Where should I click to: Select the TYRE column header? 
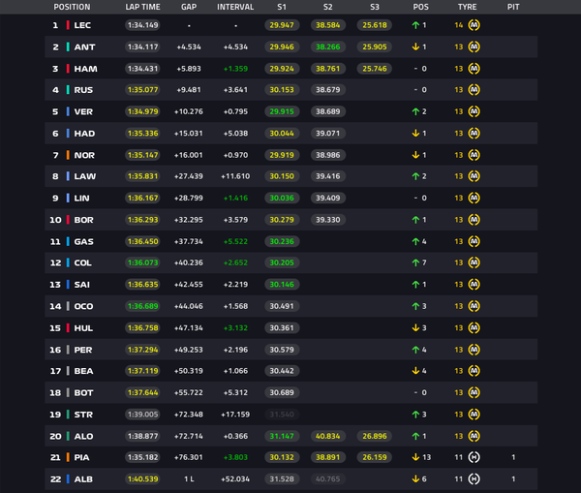pyautogui.click(x=467, y=7)
